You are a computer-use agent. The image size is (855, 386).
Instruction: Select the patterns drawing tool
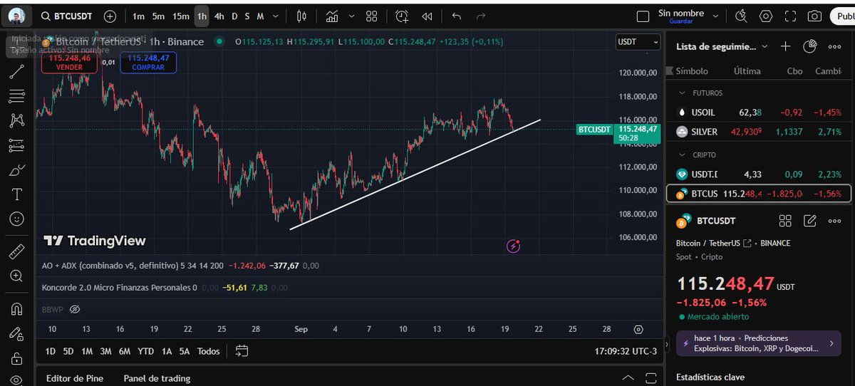pyautogui.click(x=17, y=120)
